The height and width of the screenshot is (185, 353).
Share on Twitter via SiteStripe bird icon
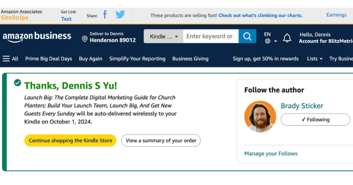[120, 14]
